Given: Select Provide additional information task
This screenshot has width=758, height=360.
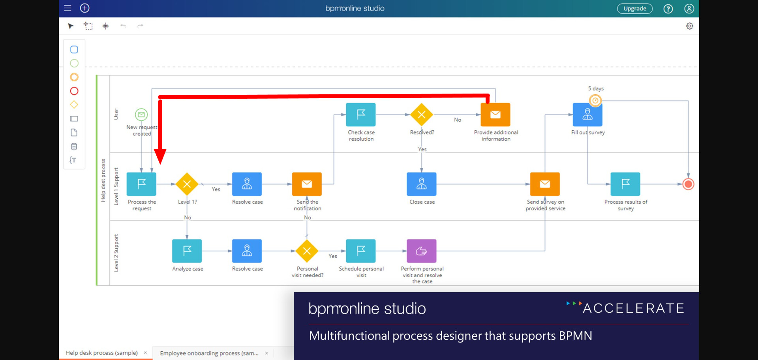Looking at the screenshot, I should pyautogui.click(x=495, y=114).
